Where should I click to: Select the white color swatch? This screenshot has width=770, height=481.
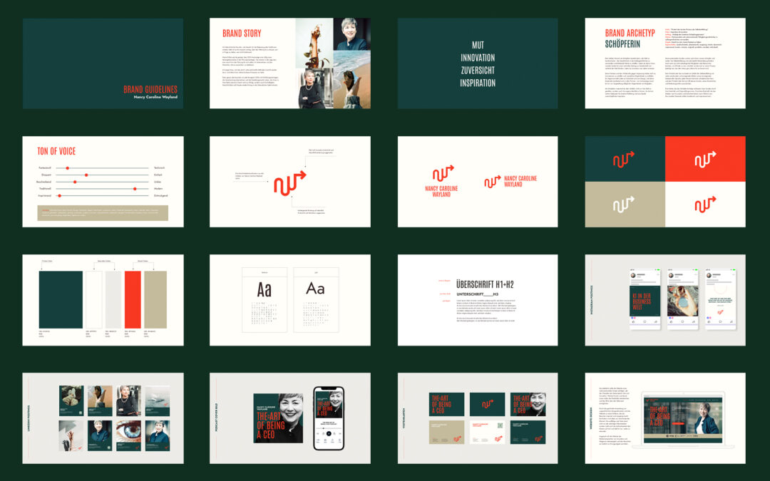[x=94, y=299]
